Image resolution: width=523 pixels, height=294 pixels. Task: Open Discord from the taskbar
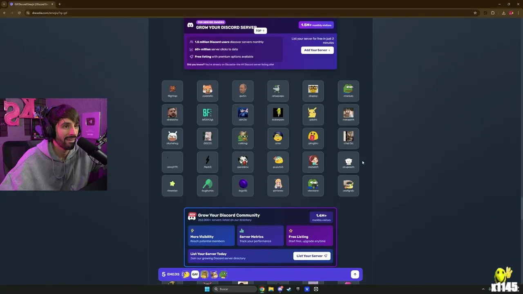pos(280,289)
